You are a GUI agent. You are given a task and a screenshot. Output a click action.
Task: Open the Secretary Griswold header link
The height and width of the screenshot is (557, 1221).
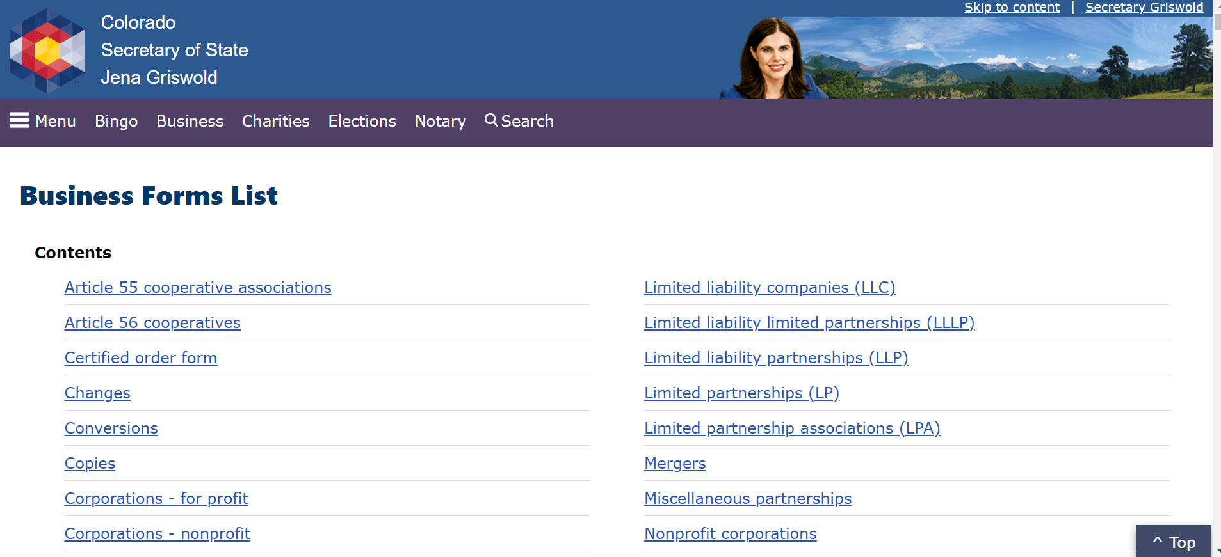tap(1144, 7)
